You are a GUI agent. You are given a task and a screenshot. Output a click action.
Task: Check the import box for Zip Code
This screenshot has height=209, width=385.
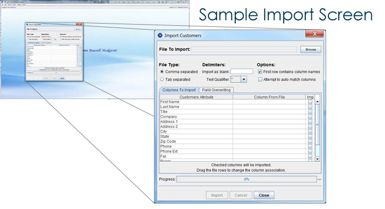point(310,142)
